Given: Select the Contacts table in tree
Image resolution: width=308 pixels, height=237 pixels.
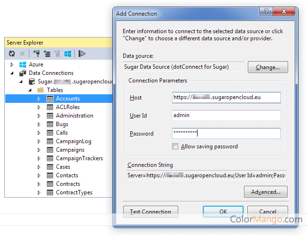Looking at the screenshot, I should (x=67, y=175).
